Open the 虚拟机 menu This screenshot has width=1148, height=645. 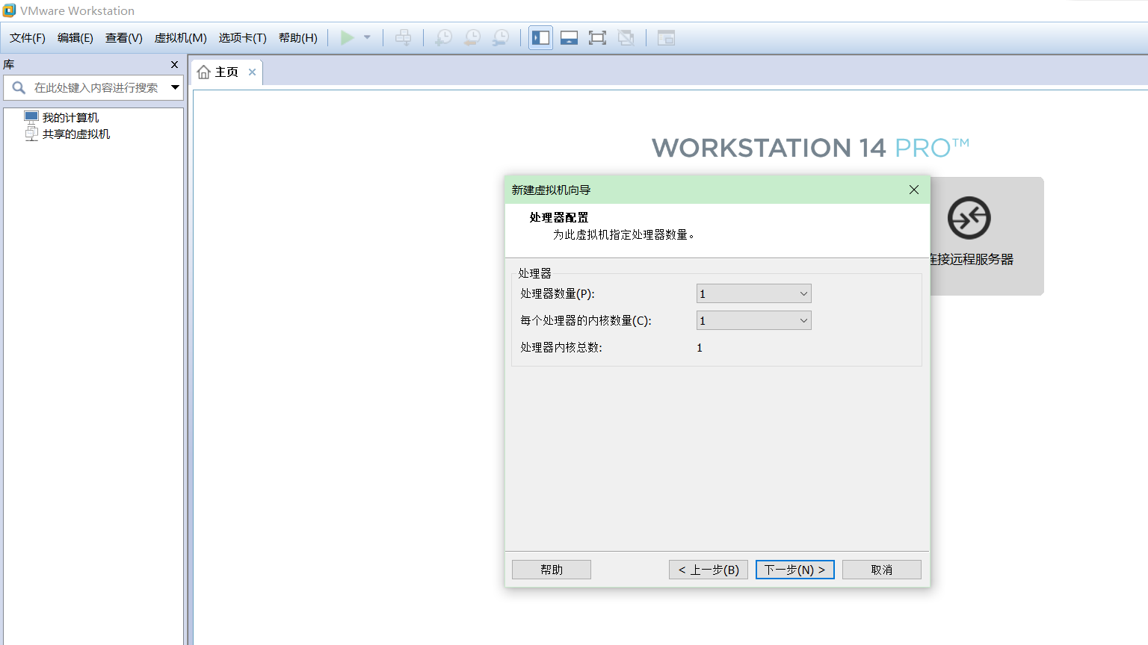point(180,37)
